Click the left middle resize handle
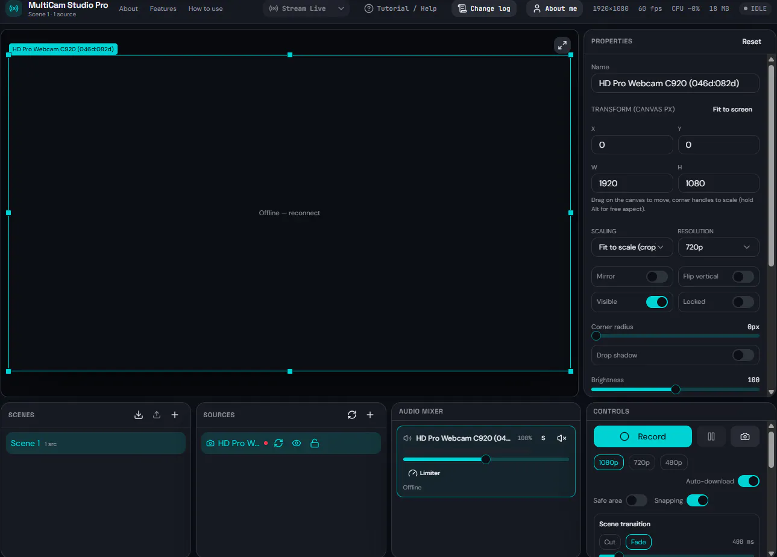 coord(8,213)
